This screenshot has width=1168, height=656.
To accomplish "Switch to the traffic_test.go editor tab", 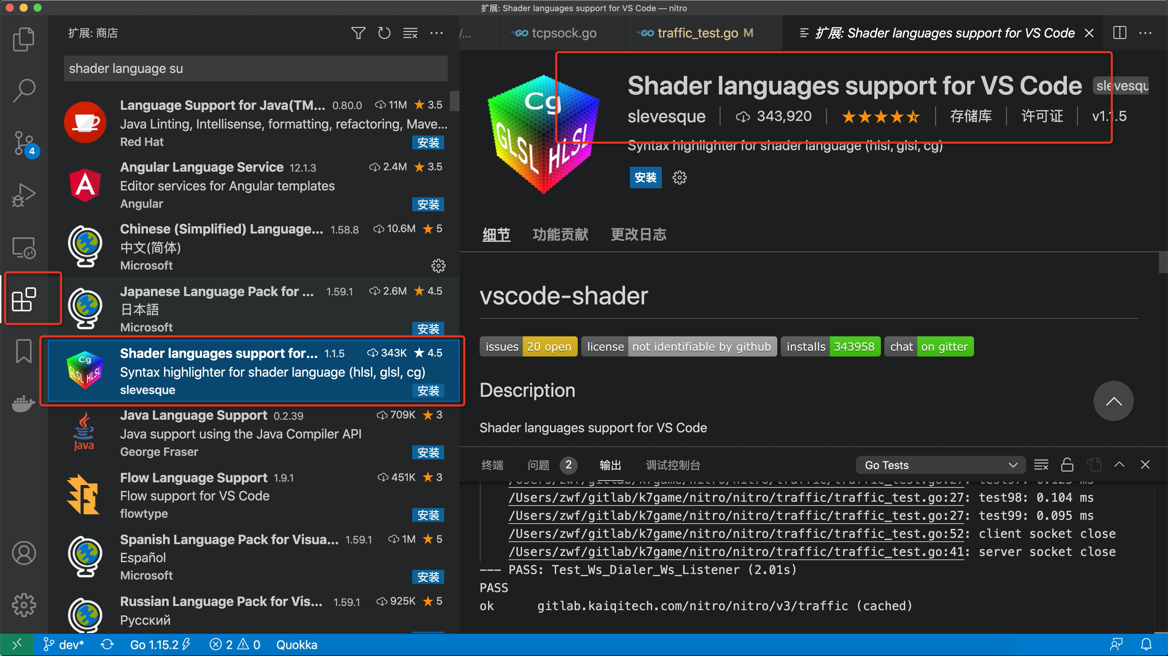I will click(697, 33).
